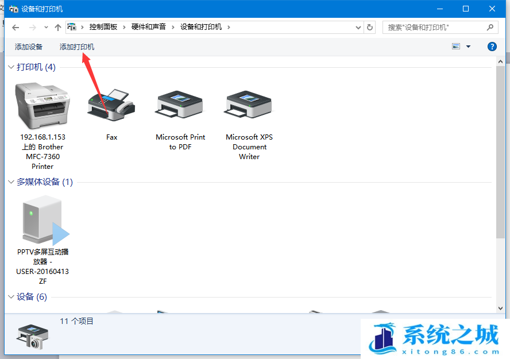Click the '192.168.1.153 上的 Brother MFC-7360 Printer' label
The image size is (510, 359).
pos(42,152)
